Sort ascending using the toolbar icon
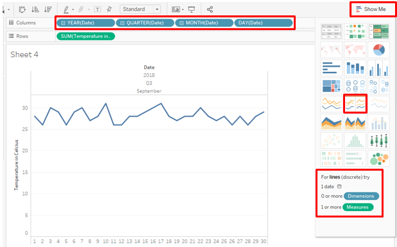Screen dimensions: 397x247 (35, 10)
